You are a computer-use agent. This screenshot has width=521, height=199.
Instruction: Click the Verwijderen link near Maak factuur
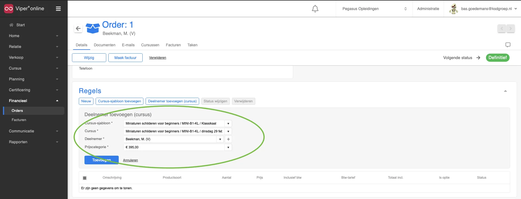[x=158, y=58]
